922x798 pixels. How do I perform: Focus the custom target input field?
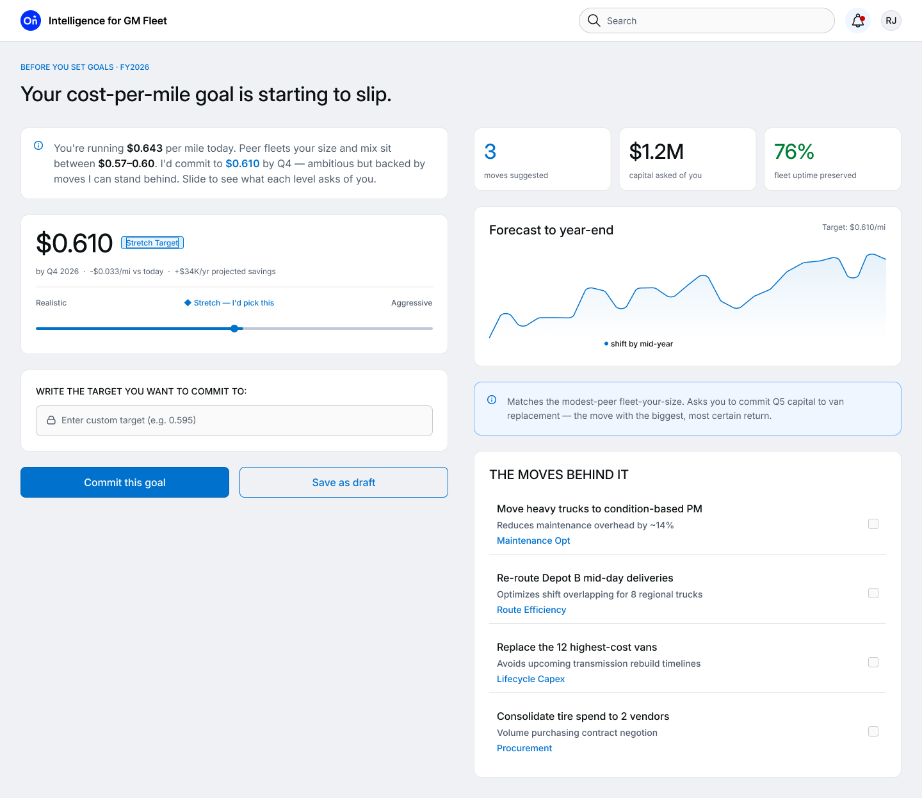[x=234, y=421]
